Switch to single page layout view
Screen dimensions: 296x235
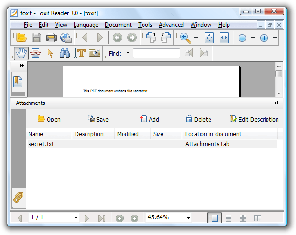[215, 218]
